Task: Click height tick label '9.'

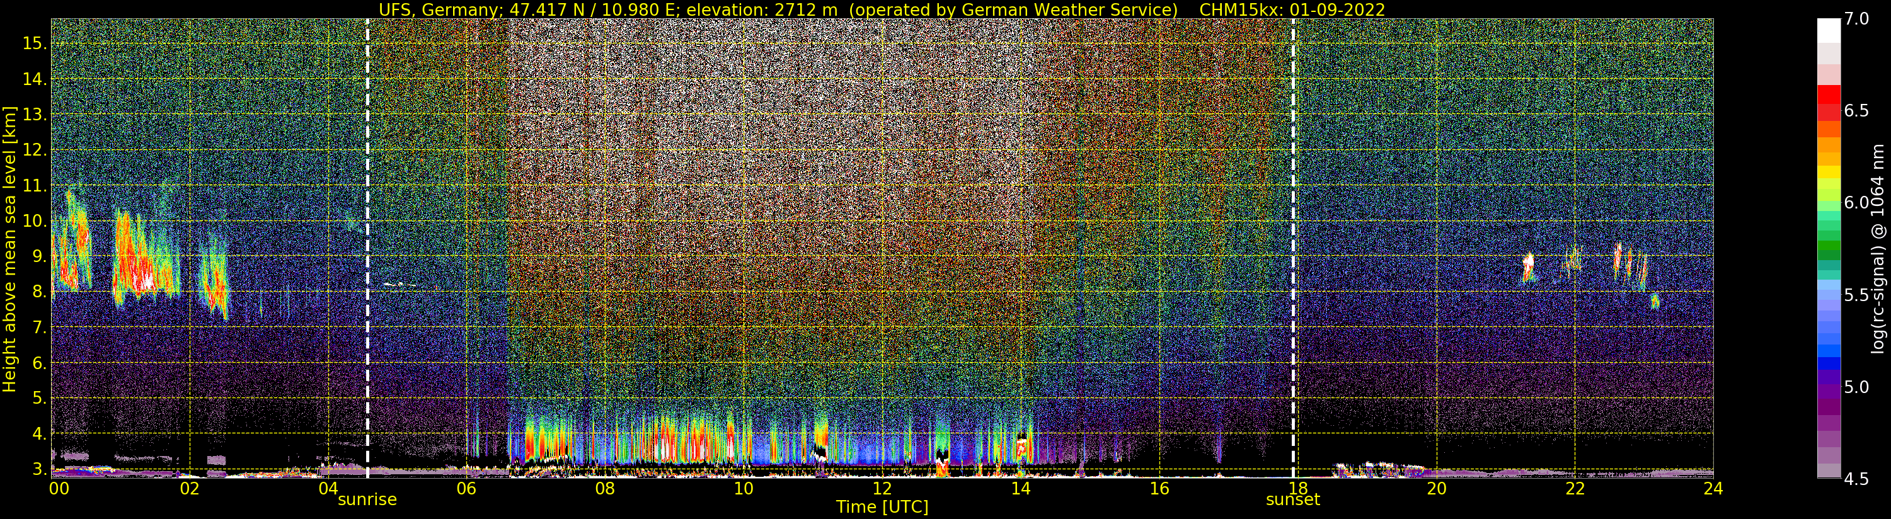Action: tap(40, 256)
